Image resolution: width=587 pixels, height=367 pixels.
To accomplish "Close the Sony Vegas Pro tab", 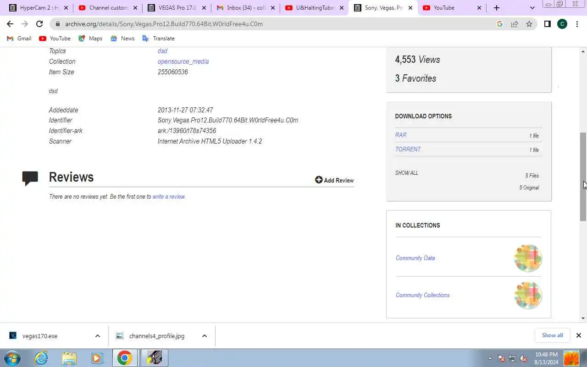I will tap(410, 8).
